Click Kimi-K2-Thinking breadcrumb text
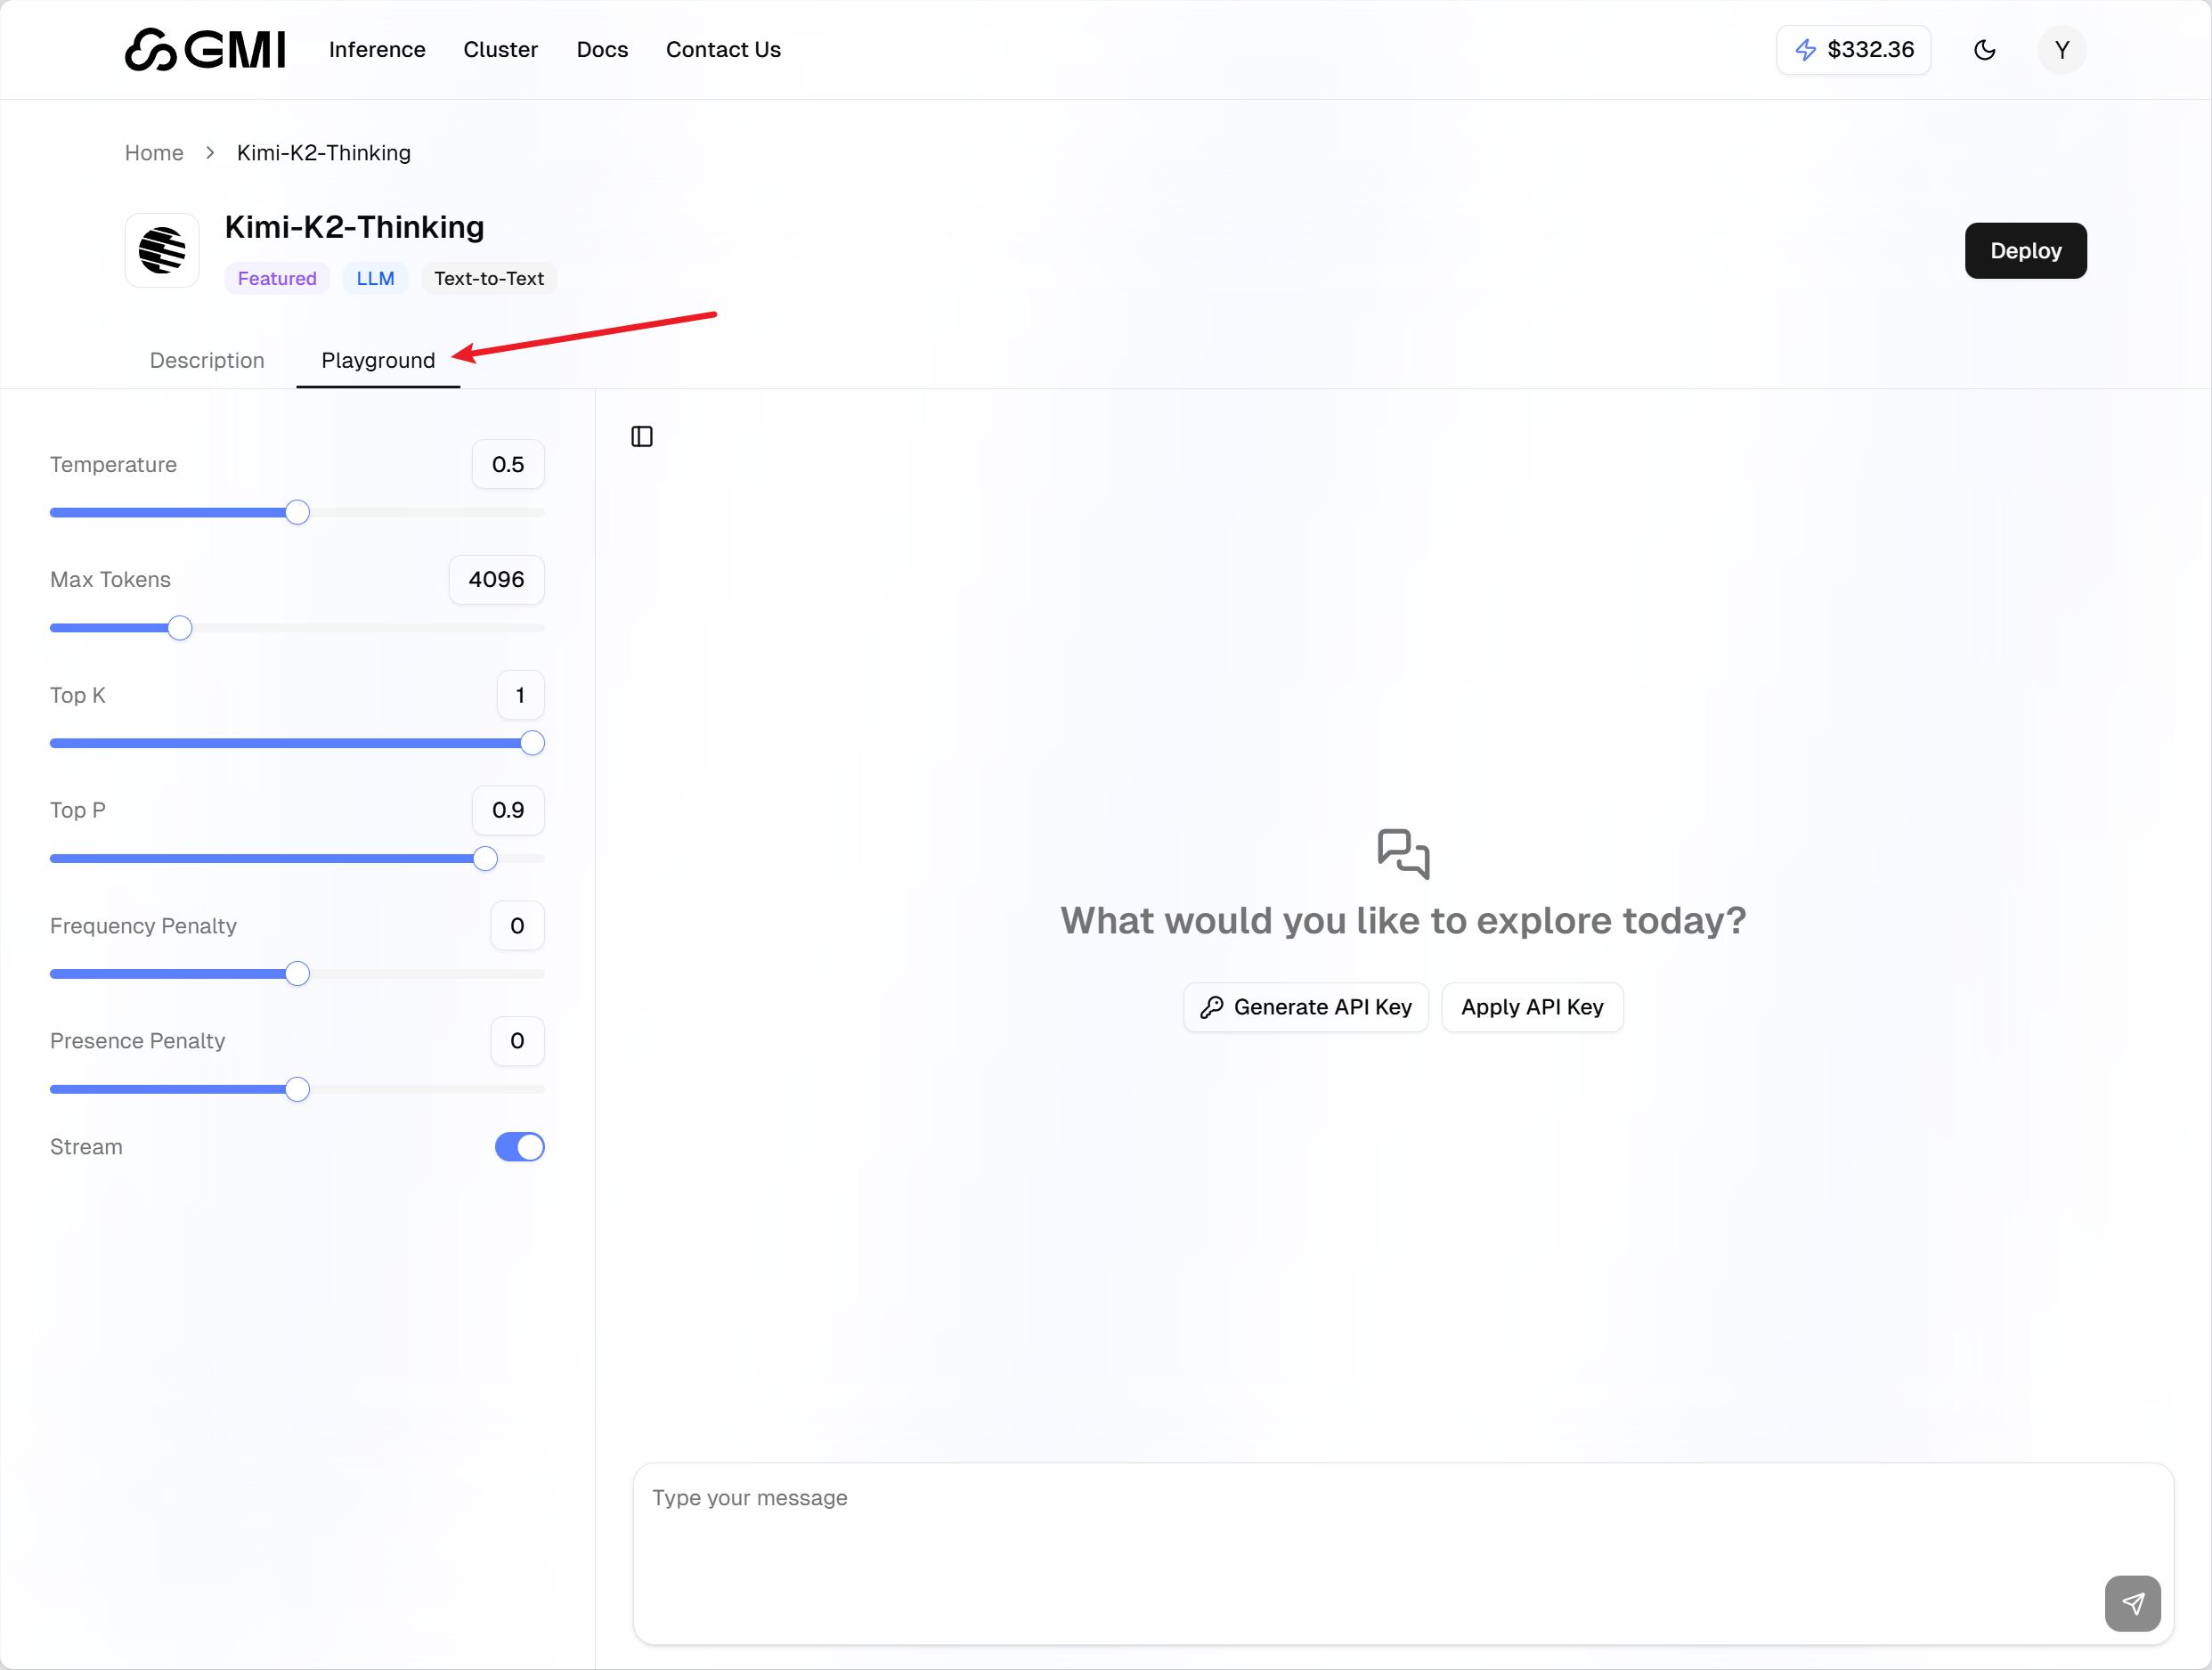2212x1670 pixels. (x=324, y=153)
